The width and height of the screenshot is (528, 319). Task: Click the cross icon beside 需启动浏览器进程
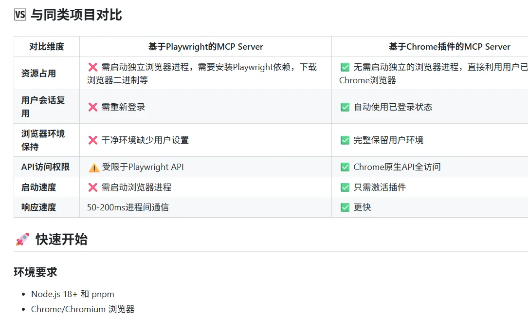tap(93, 187)
